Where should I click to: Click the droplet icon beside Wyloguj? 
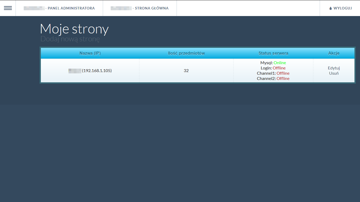point(330,8)
